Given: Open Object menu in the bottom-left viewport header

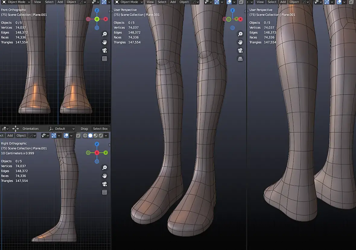Looking at the screenshot, I should tap(21, 136).
